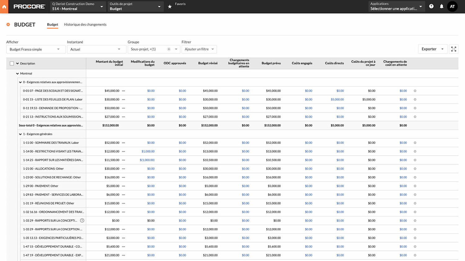
Task: Click circle icon at end of SOMMAIRE DES TRAVAUX row
Action: 415,143
